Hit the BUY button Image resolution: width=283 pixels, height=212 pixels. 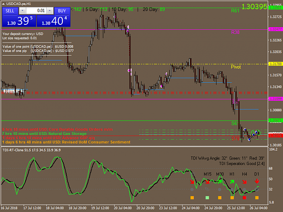point(62,11)
